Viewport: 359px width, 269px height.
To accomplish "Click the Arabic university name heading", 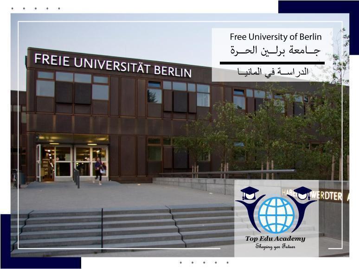I will pos(276,50).
